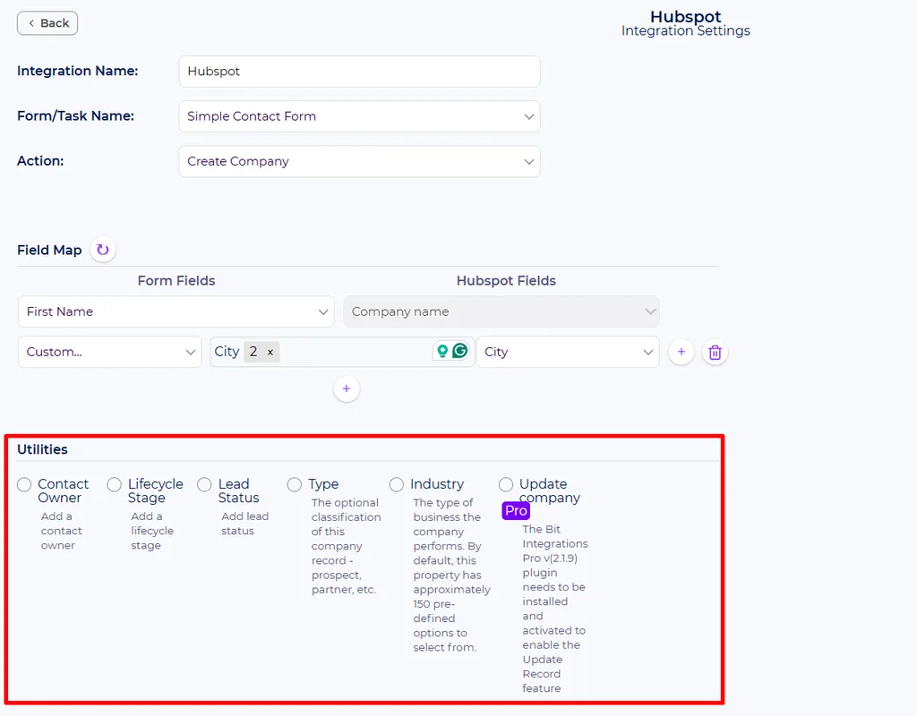Viewport: 917px width, 716px height.
Task: Click the green lightbulb icon in the custom value field
Action: click(442, 351)
